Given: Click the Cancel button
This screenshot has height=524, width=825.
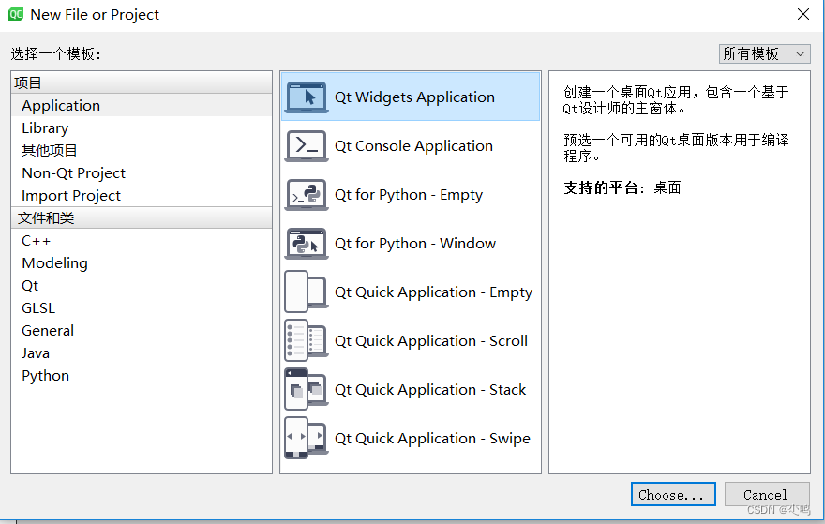Looking at the screenshot, I should 766,495.
